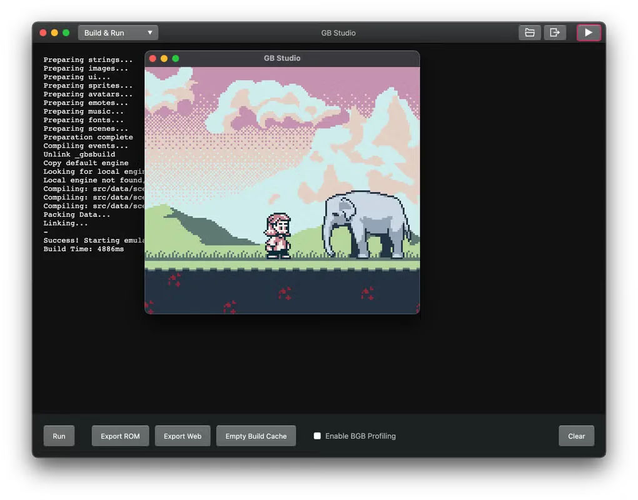
Task: Click the export project icon
Action: pos(555,32)
